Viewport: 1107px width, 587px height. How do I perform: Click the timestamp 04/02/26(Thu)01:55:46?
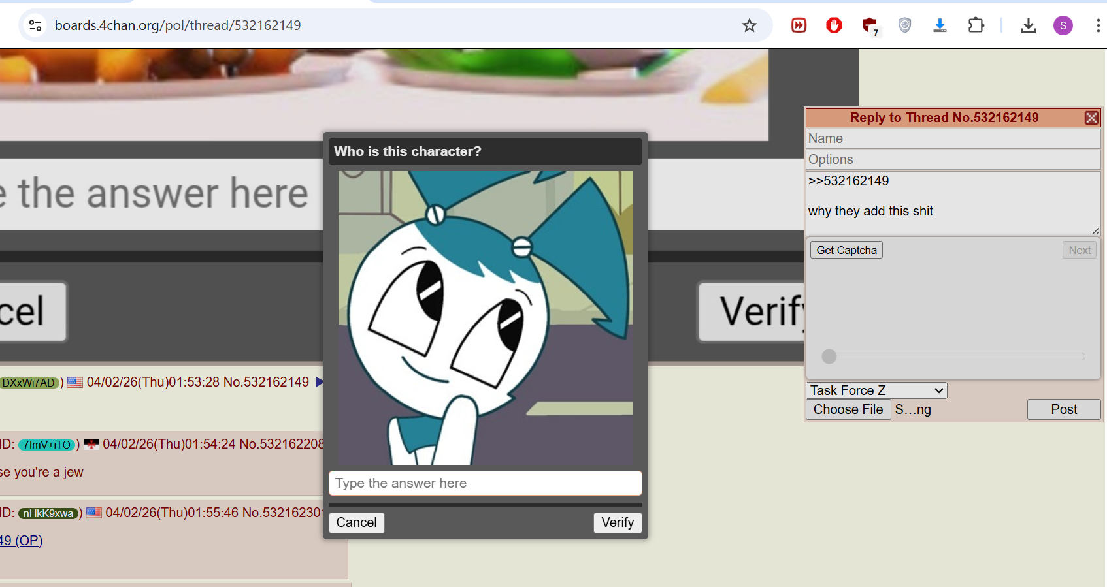pyautogui.click(x=172, y=513)
